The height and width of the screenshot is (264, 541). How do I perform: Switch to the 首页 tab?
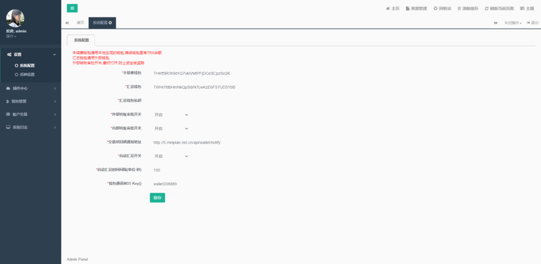click(x=80, y=23)
